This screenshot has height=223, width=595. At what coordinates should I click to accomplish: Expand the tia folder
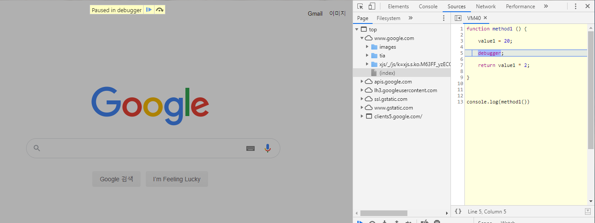tap(367, 56)
